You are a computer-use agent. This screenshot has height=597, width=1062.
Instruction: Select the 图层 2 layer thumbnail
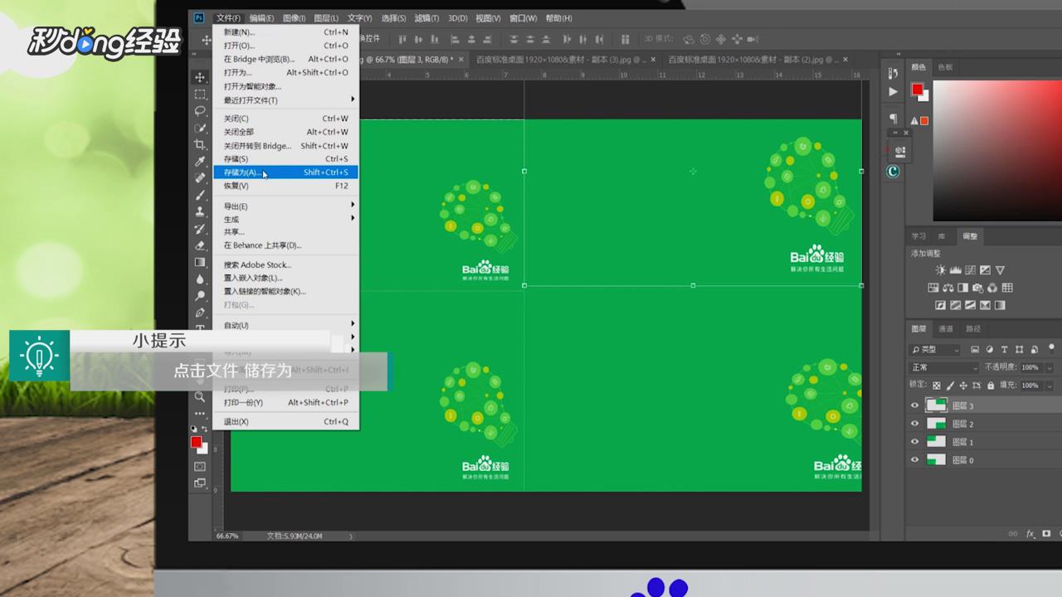936,424
